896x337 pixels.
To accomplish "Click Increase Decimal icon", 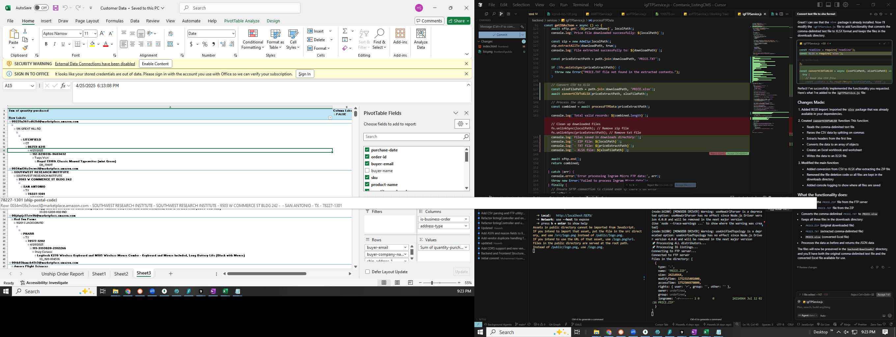I will point(223,44).
